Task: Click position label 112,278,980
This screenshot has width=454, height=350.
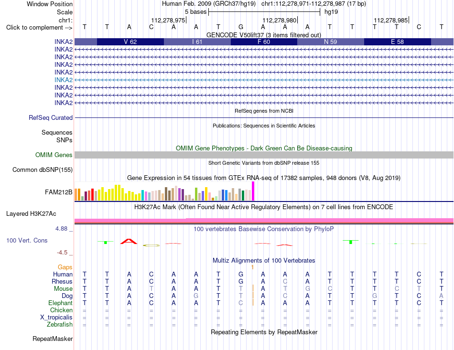Action: [x=280, y=20]
